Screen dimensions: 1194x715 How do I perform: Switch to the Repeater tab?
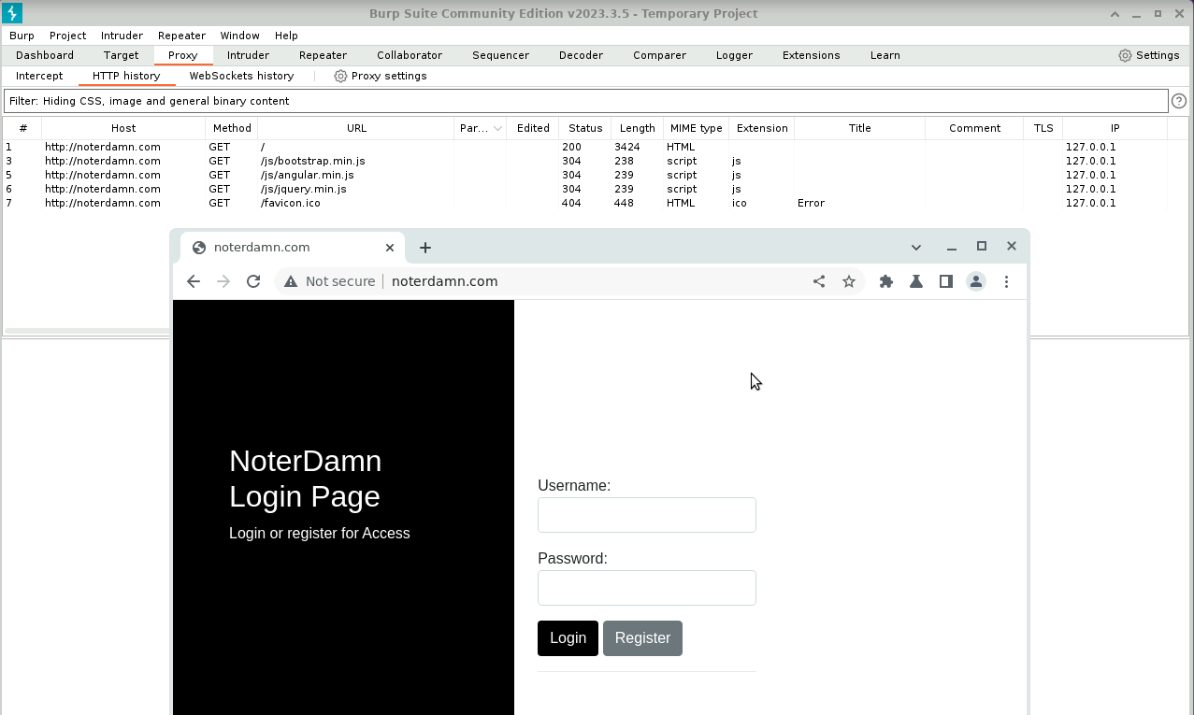pos(323,55)
